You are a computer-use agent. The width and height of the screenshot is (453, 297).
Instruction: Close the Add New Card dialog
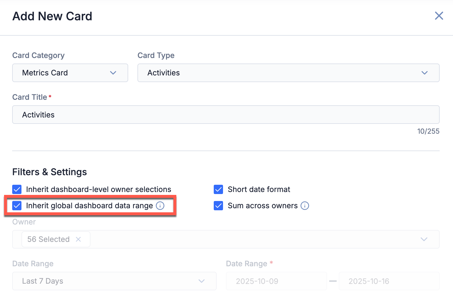[x=439, y=16]
